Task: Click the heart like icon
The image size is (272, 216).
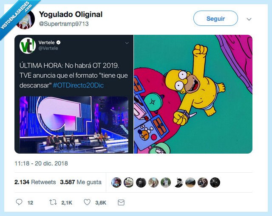Action: (87, 202)
